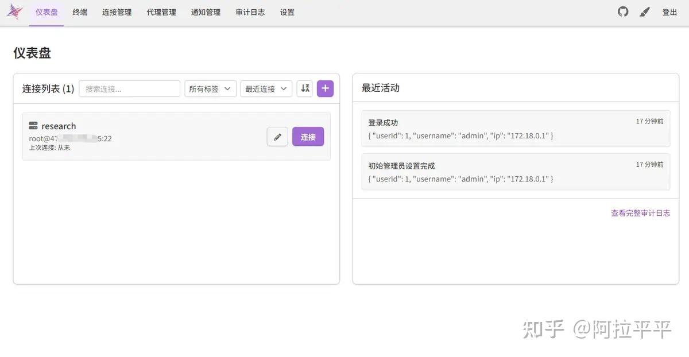The width and height of the screenshot is (689, 357).
Task: Click the app logo icon
Action: (15, 12)
